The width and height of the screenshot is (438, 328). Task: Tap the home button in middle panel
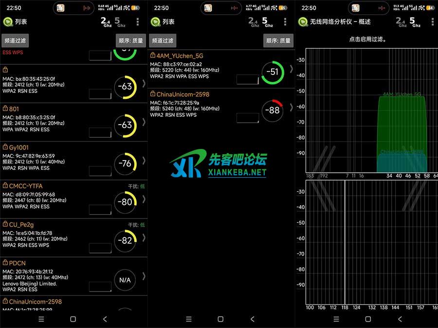pos(220,319)
